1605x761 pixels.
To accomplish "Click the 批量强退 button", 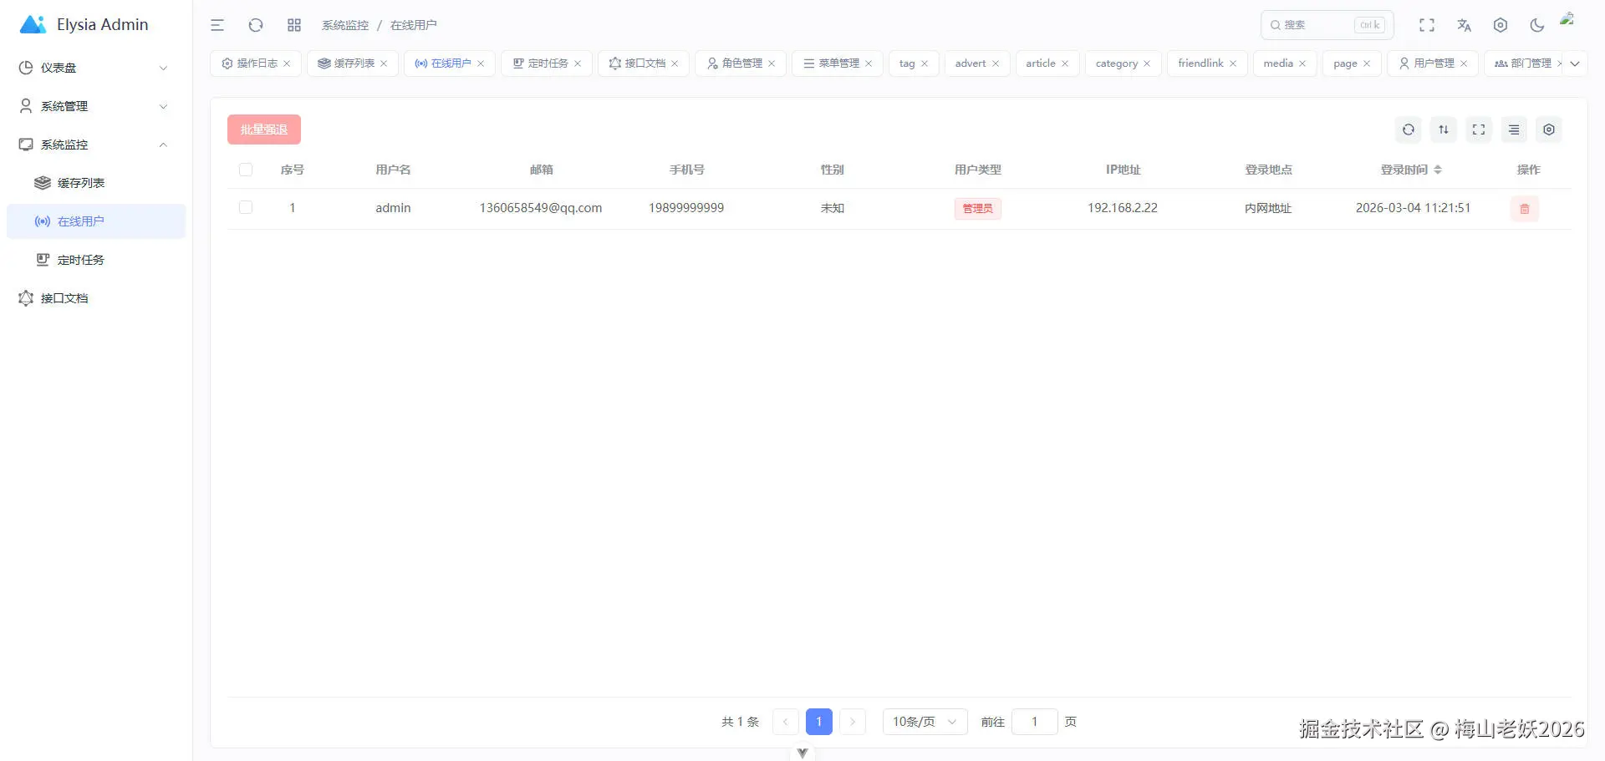I will 264,129.
